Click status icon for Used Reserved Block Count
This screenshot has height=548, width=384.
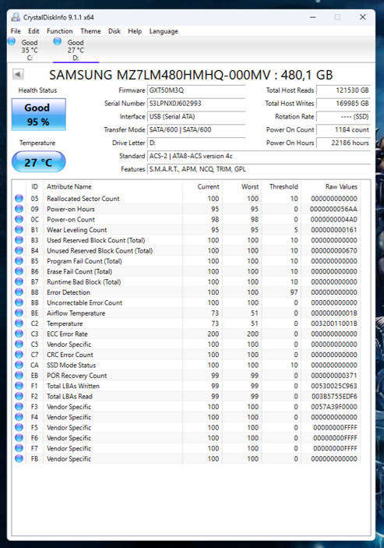click(x=19, y=240)
